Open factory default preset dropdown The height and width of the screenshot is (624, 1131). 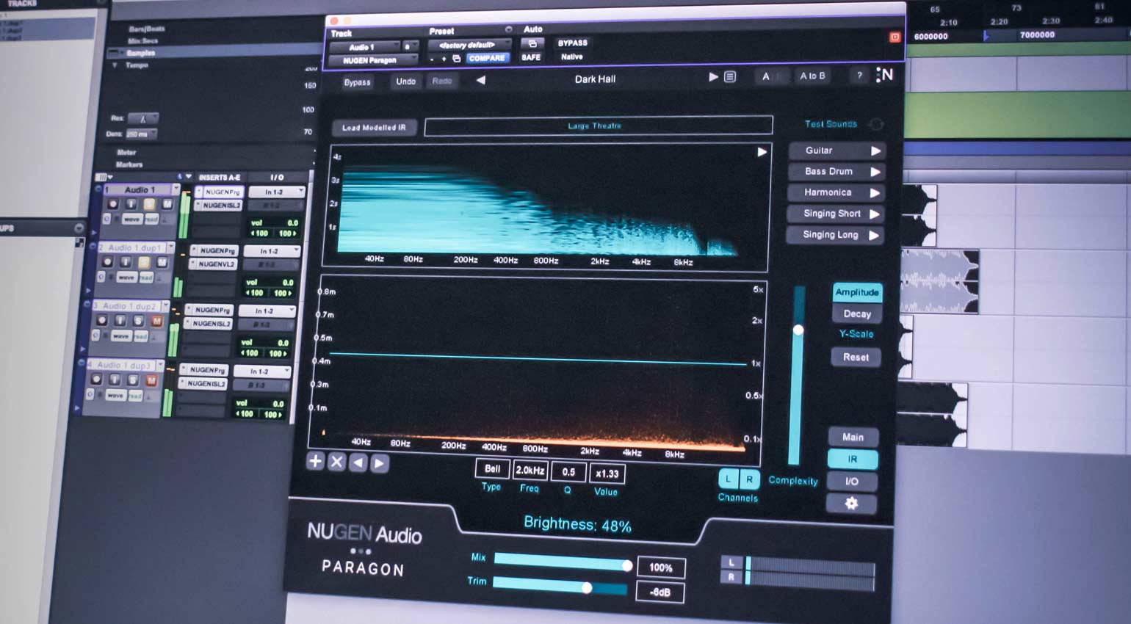pyautogui.click(x=470, y=45)
